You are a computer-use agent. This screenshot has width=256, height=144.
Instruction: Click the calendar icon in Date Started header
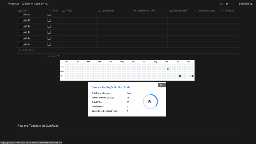pyautogui.click(x=170, y=11)
